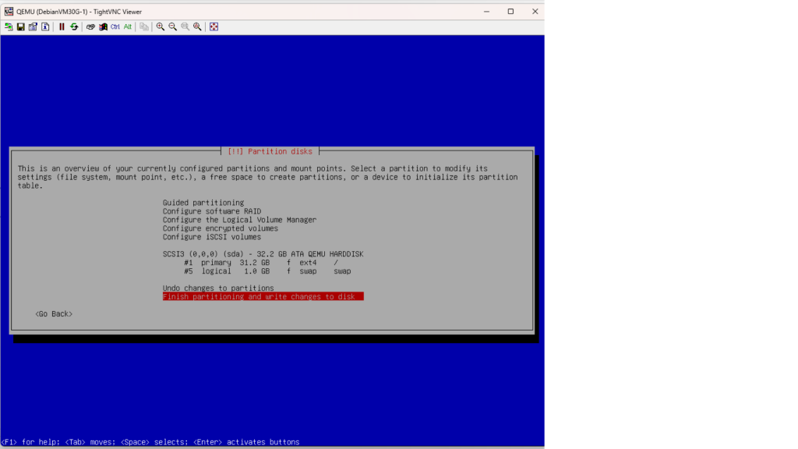The height and width of the screenshot is (449, 798).
Task: Select the #1 primary ext4 partition
Action: tap(267, 263)
